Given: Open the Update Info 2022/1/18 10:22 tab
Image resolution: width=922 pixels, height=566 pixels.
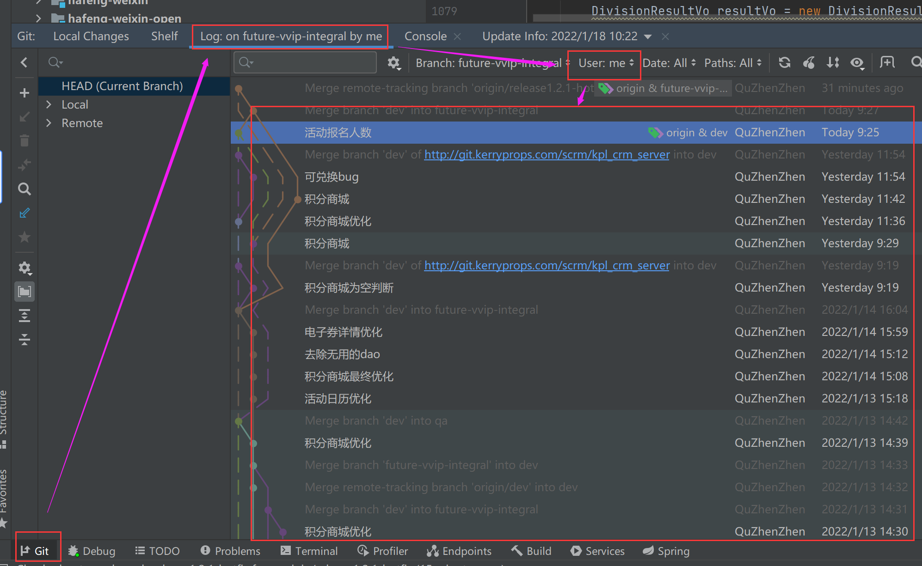Looking at the screenshot, I should (559, 36).
